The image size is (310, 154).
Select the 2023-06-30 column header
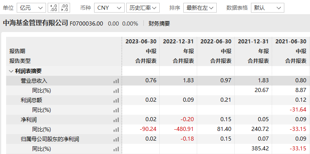(x=141, y=41)
